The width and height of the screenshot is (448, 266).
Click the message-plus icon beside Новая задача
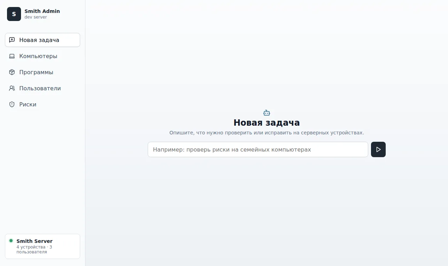click(12, 40)
